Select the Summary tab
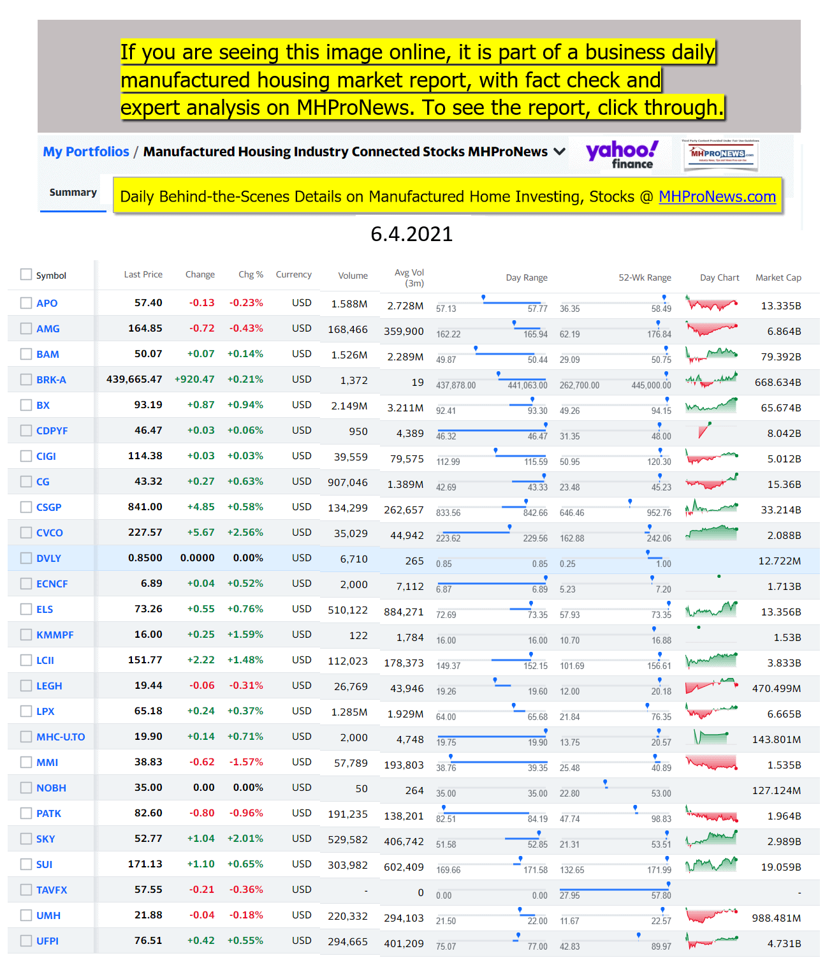This screenshot has width=832, height=972. click(x=73, y=193)
